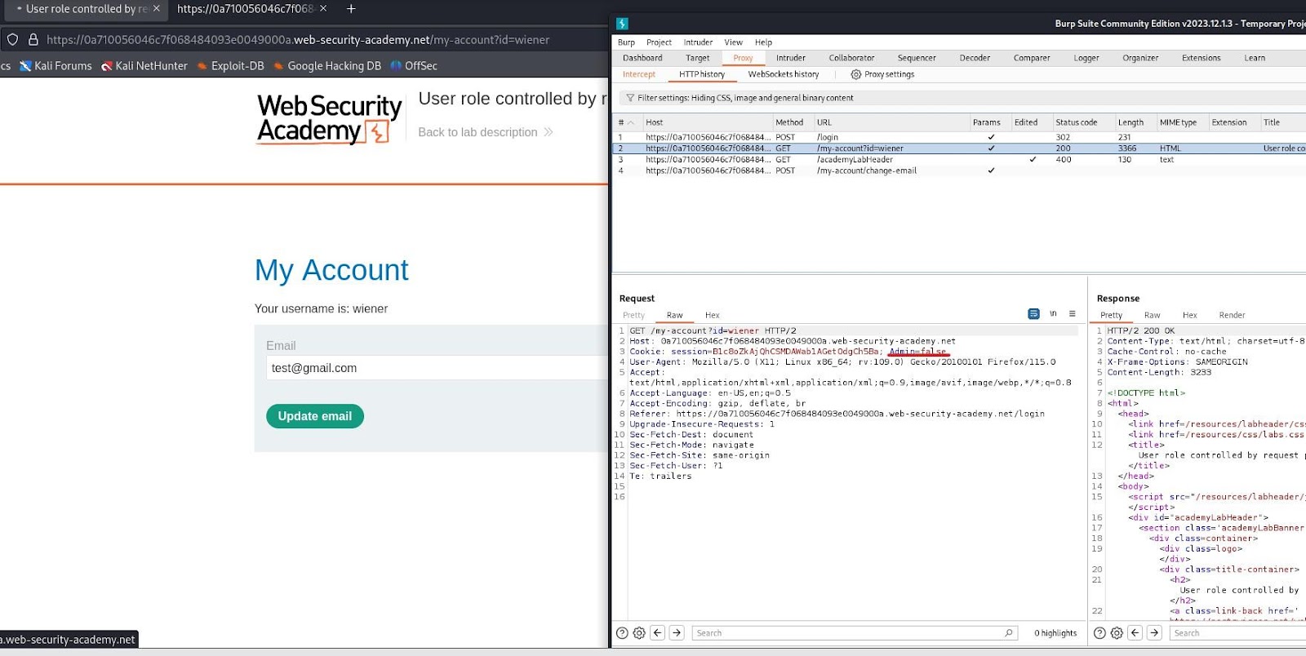This screenshot has height=656, width=1306.
Task: Select Render view in Response panel
Action: pos(1232,315)
